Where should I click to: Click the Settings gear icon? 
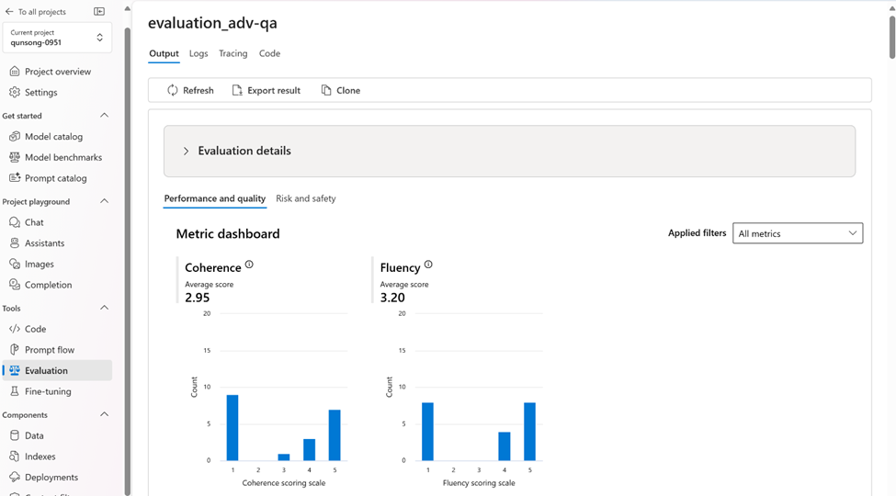pos(15,92)
